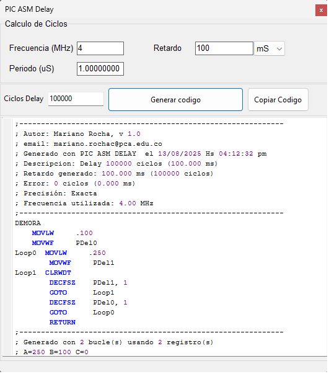
Task: Click the Frecuencia (MHz) input field
Action: click(101, 48)
